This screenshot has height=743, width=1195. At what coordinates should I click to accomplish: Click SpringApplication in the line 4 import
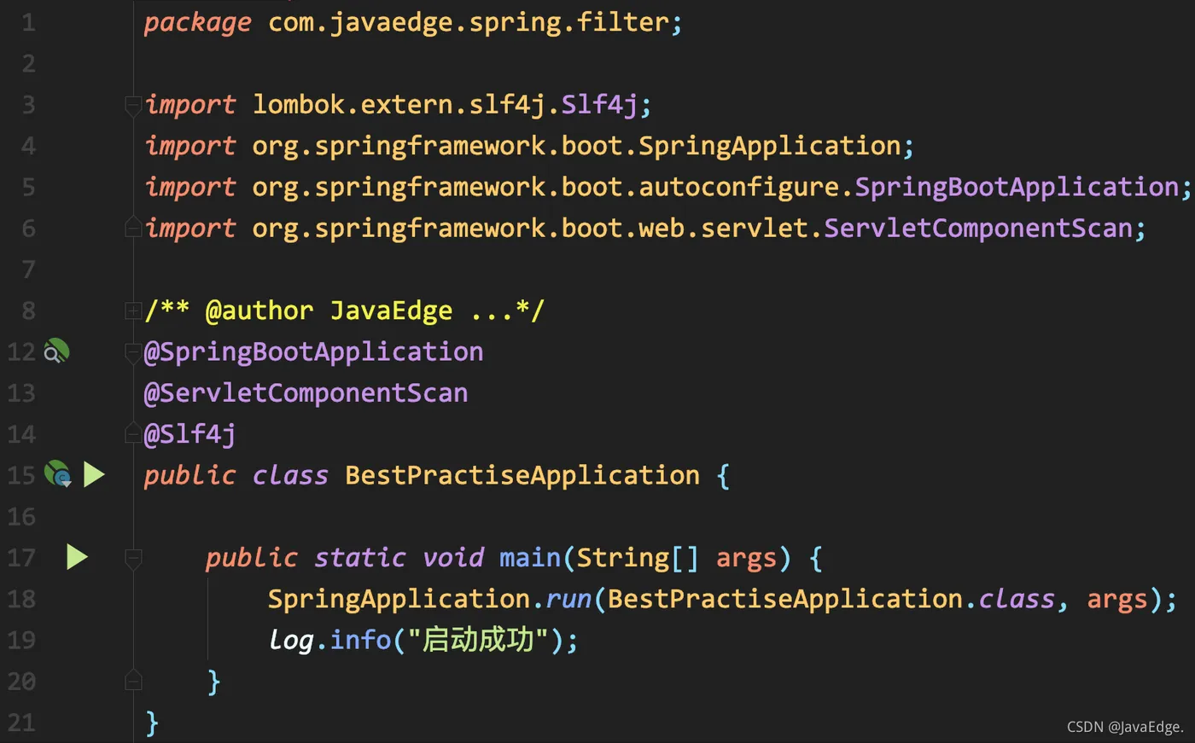pyautogui.click(x=770, y=146)
